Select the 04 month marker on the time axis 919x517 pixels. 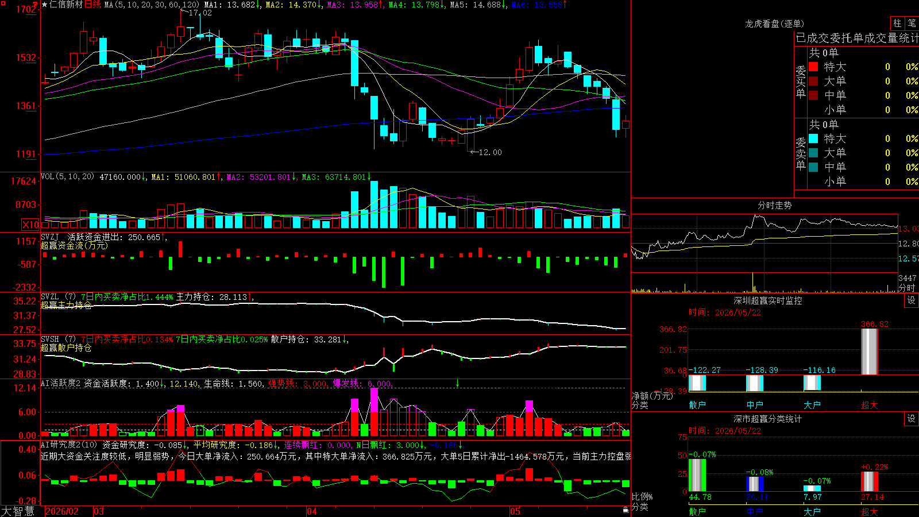(312, 511)
